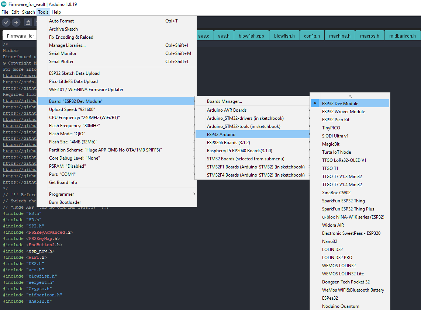421x310 pixels.
Task: Click the Verify checkmark toolbar icon
Action: coord(6,22)
